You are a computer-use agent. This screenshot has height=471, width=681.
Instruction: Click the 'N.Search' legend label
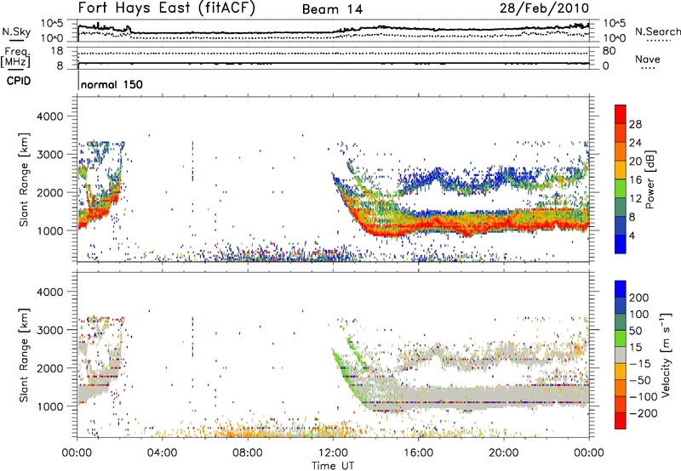point(657,31)
